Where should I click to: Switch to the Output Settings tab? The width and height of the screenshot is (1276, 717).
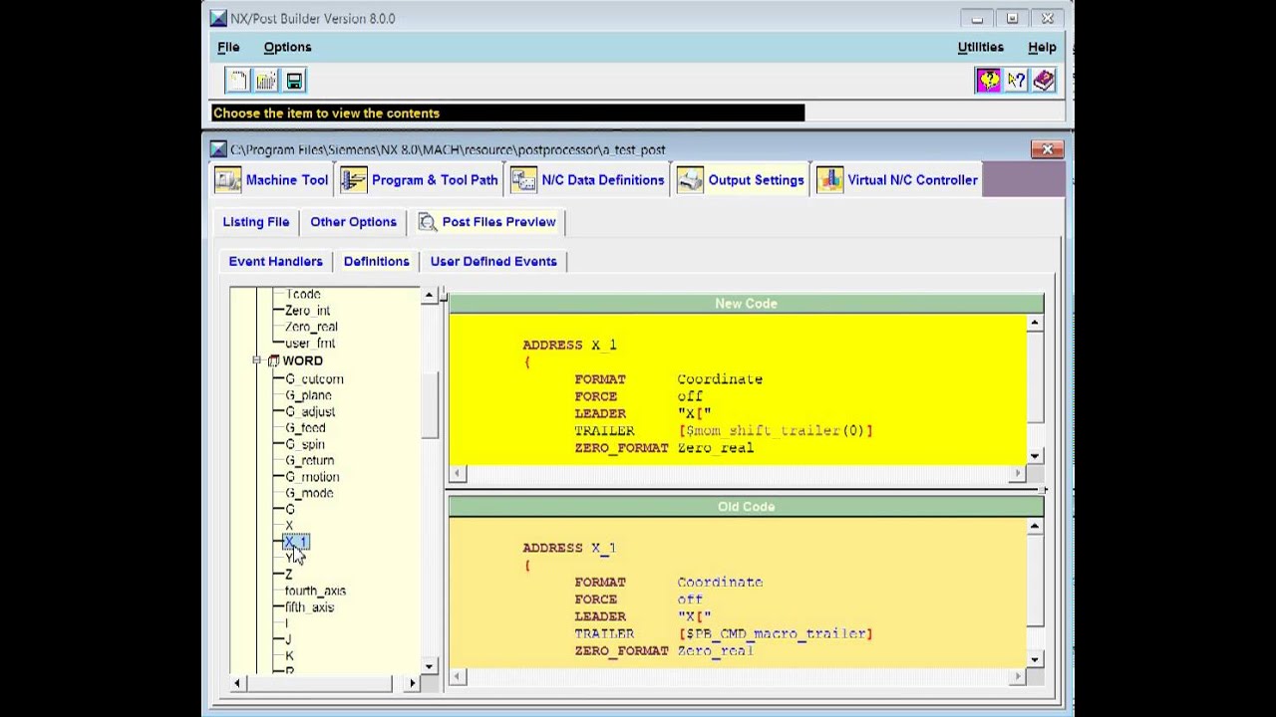(741, 180)
